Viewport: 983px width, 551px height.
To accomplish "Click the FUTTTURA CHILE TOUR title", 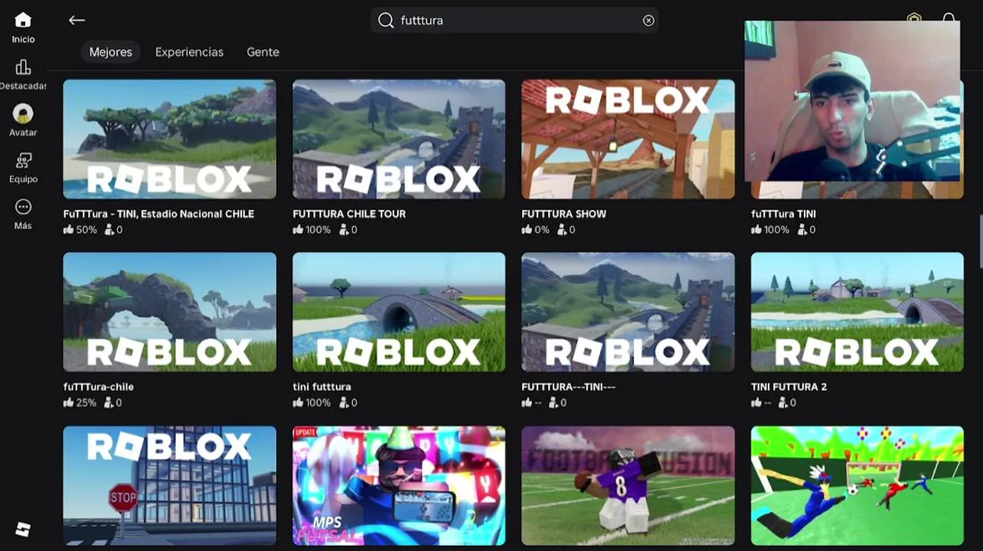I will pos(349,214).
